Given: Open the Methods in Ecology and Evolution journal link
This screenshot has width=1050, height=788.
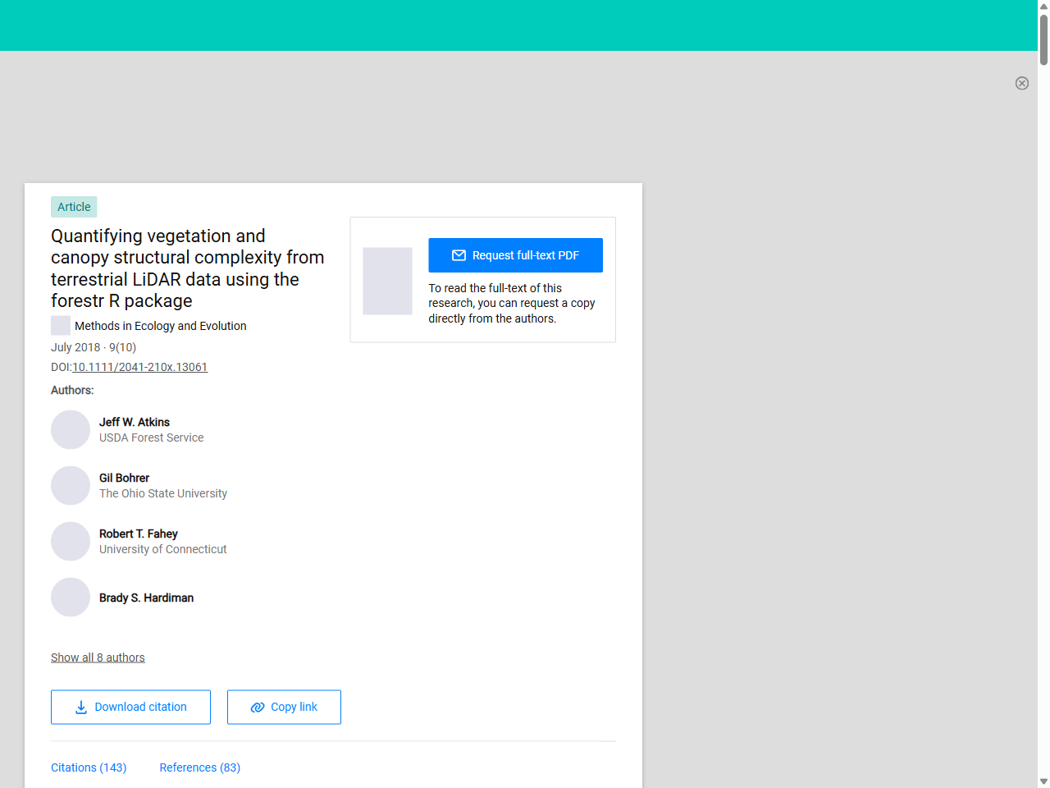Looking at the screenshot, I should click(x=160, y=326).
